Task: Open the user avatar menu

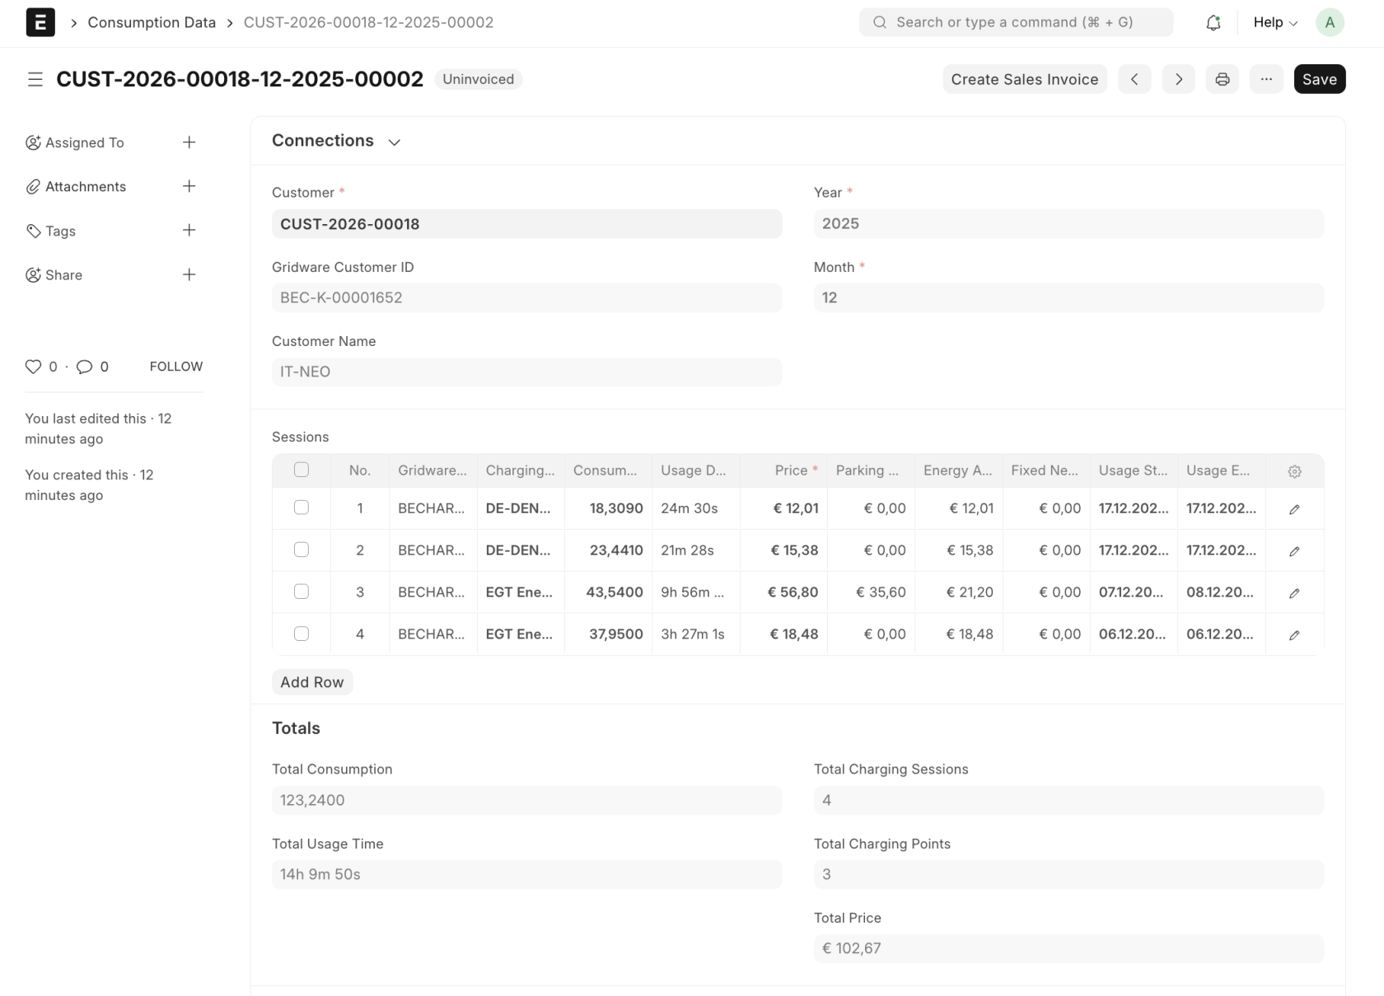Action: click(1330, 22)
